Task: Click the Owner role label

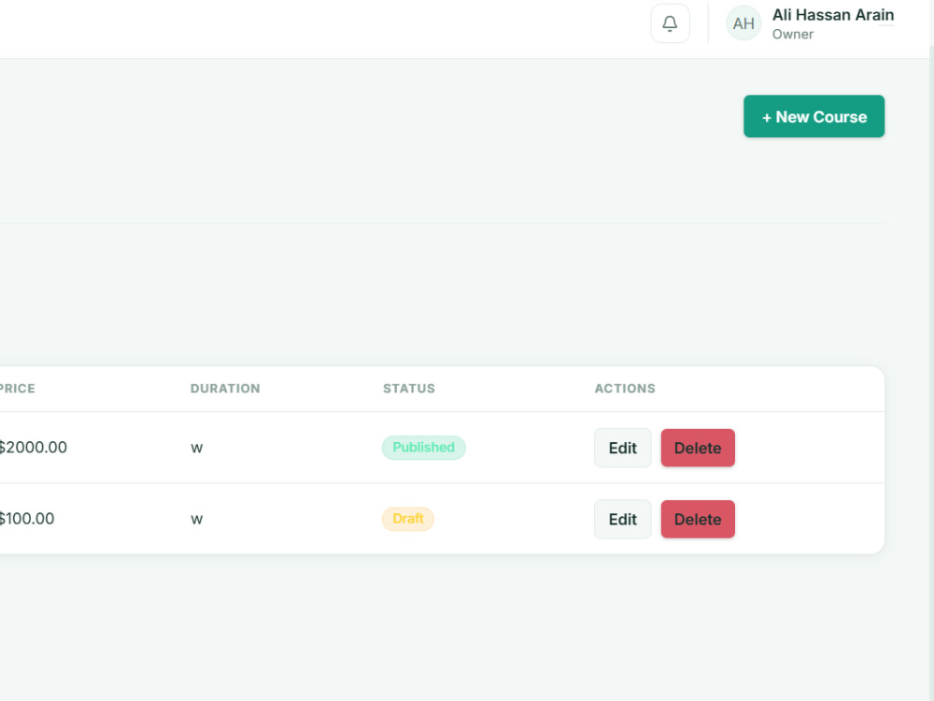Action: pyautogui.click(x=793, y=34)
